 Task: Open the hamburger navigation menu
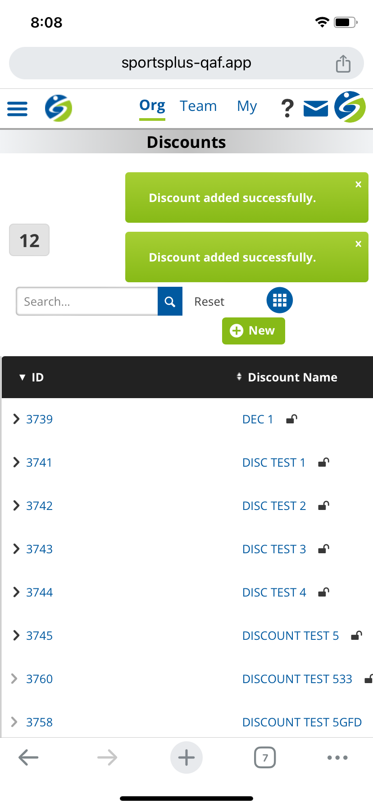(18, 109)
